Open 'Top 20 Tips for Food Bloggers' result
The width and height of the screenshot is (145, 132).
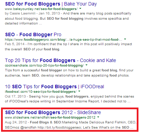pos(61,60)
